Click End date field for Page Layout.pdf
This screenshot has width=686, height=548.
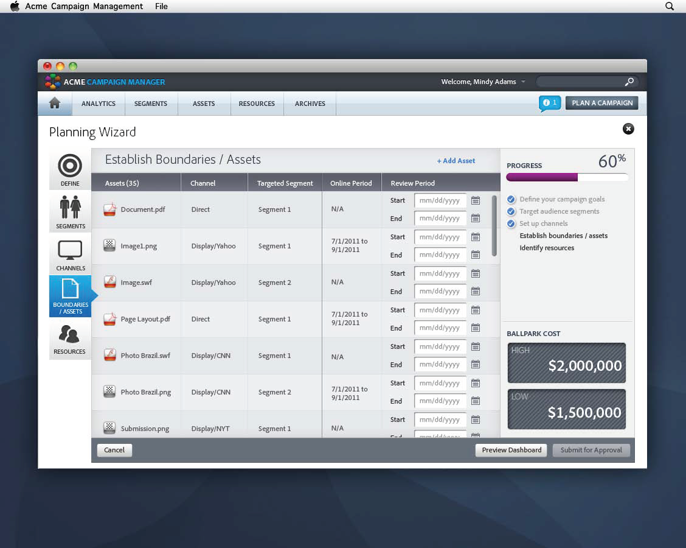point(440,328)
